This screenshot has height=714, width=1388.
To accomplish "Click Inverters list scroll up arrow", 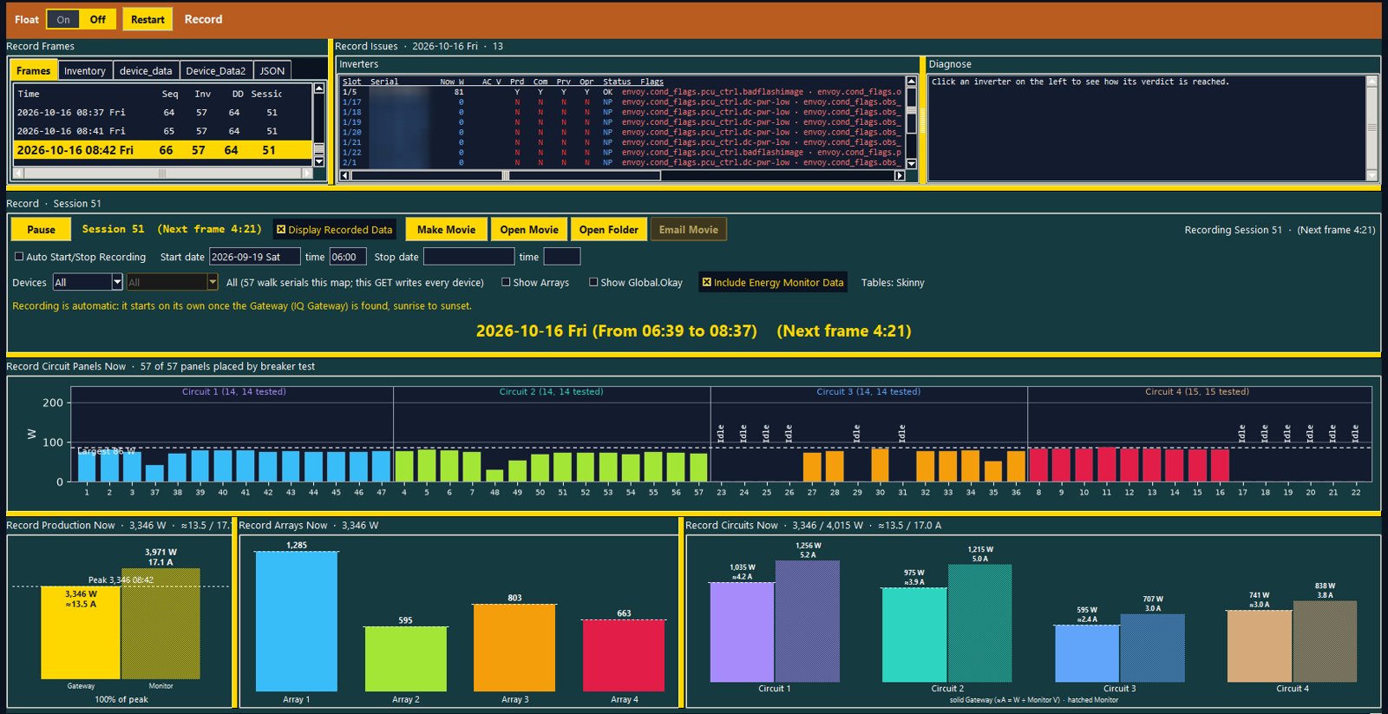I will [911, 82].
